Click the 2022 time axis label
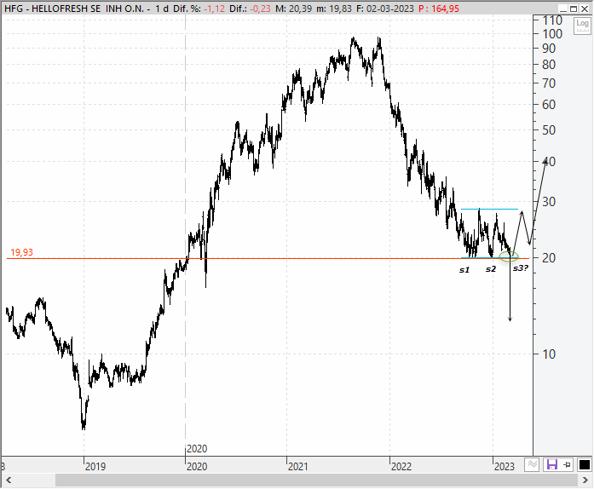This screenshot has width=594, height=489. point(401,466)
